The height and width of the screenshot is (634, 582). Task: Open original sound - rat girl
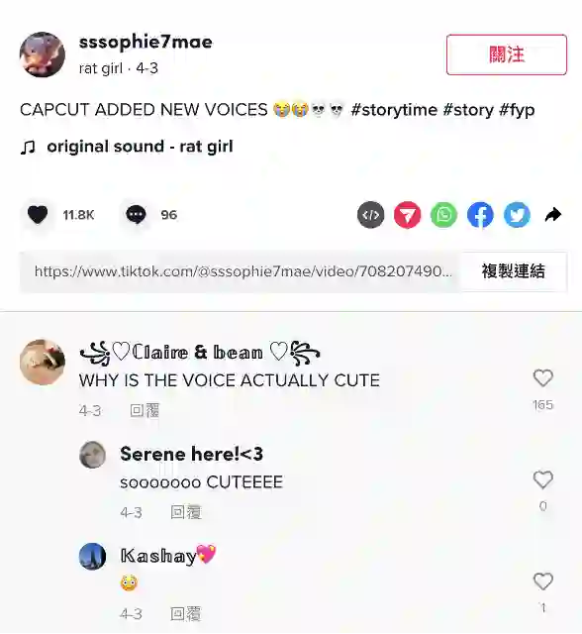(x=140, y=147)
